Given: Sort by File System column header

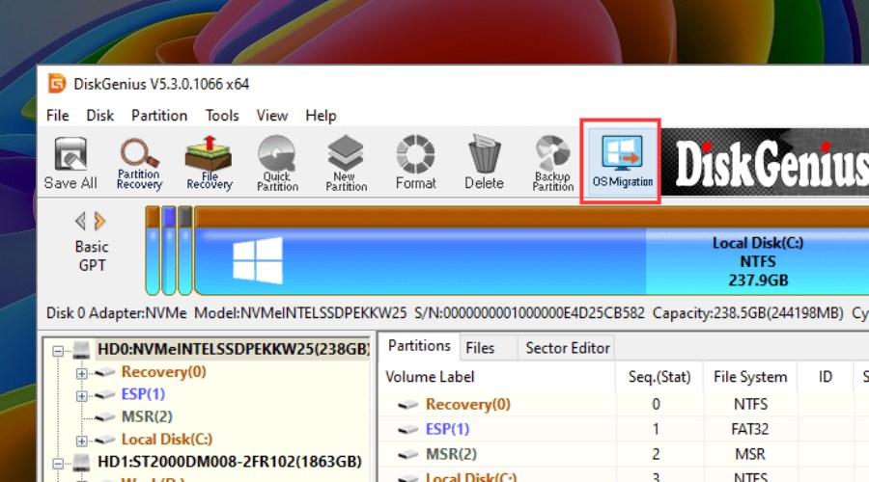Looking at the screenshot, I should click(750, 377).
